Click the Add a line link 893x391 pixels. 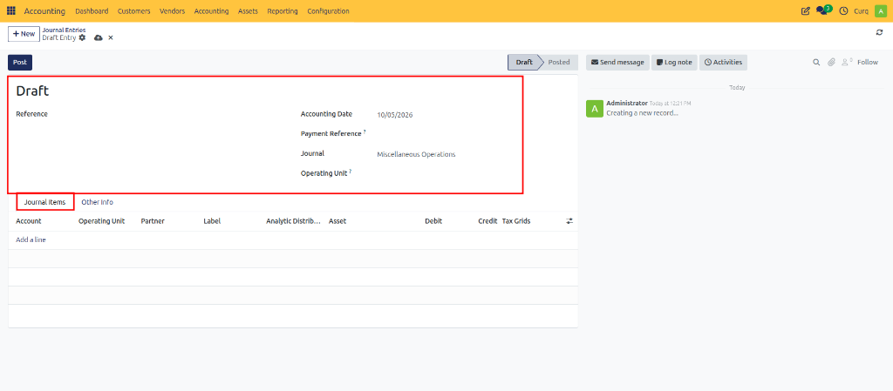coord(31,239)
